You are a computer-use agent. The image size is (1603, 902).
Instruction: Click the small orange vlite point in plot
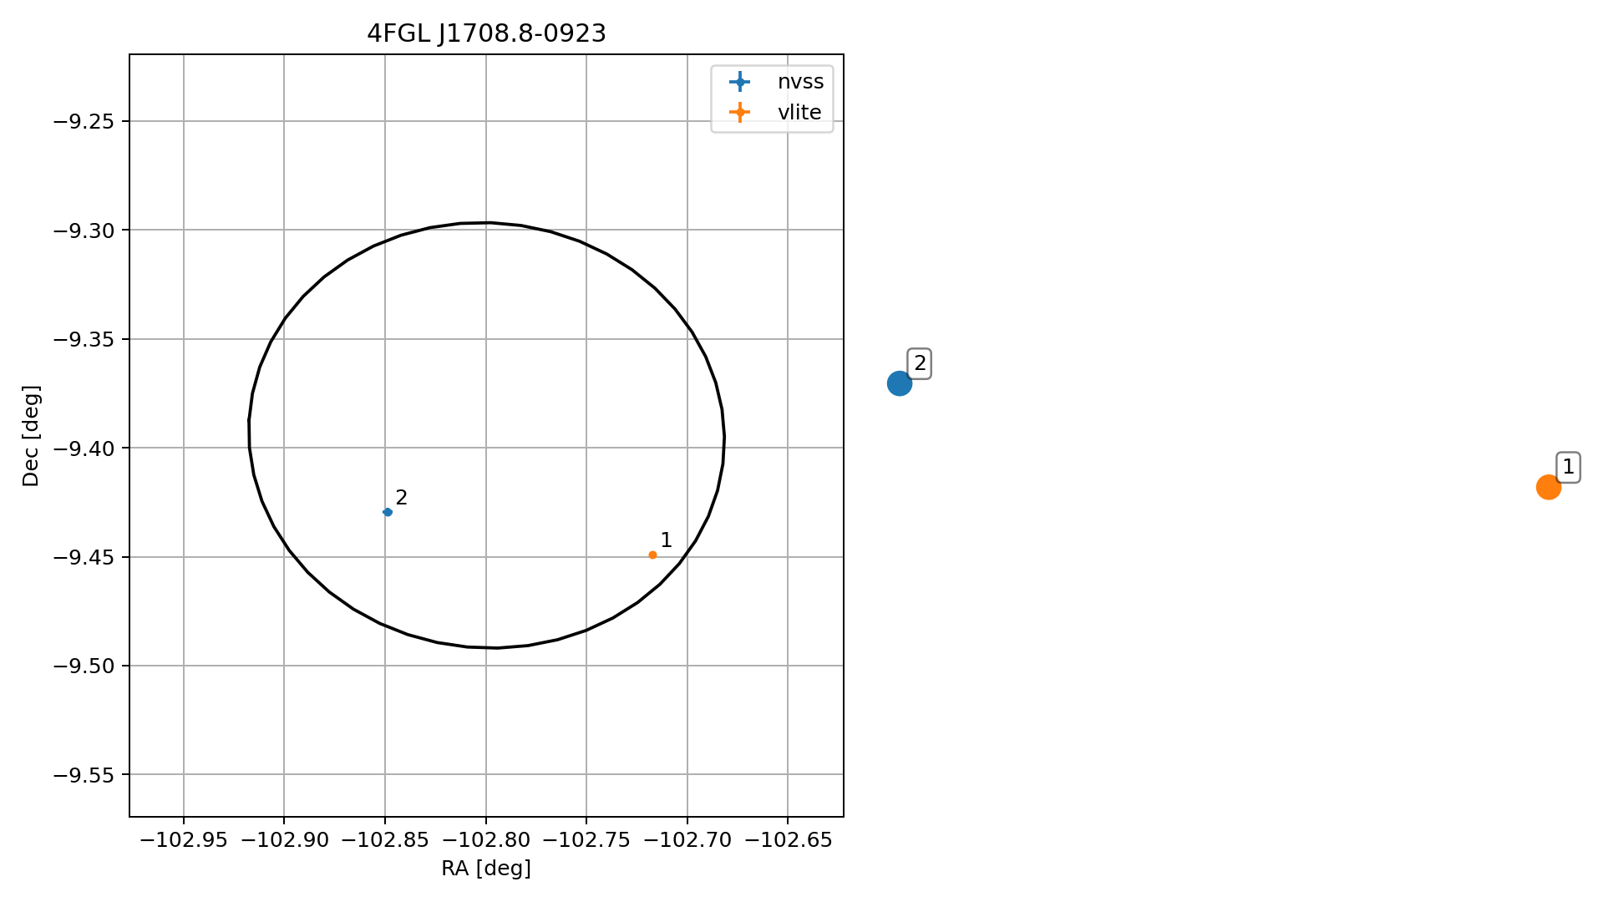click(652, 555)
